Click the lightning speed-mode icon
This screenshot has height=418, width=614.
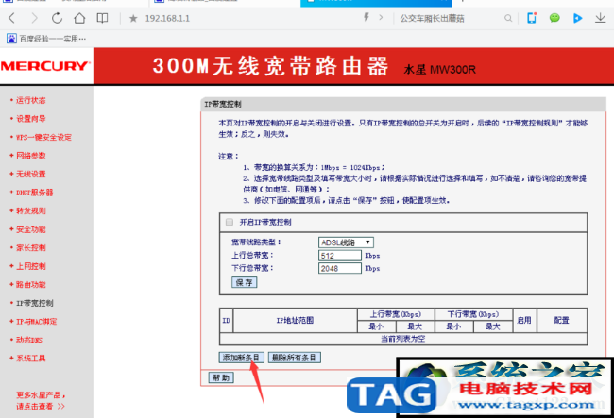point(367,17)
